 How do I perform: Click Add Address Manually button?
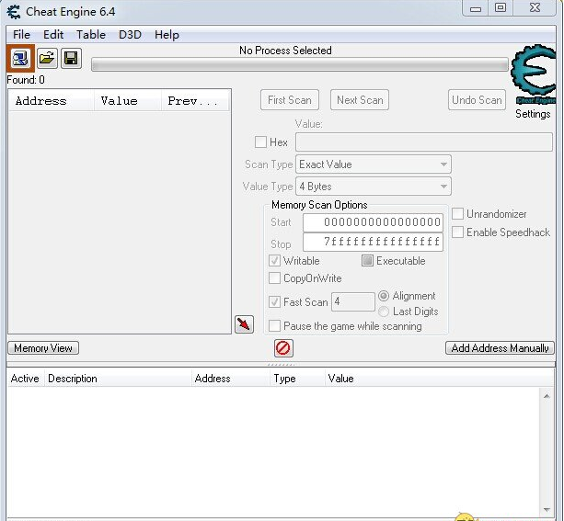pos(500,348)
